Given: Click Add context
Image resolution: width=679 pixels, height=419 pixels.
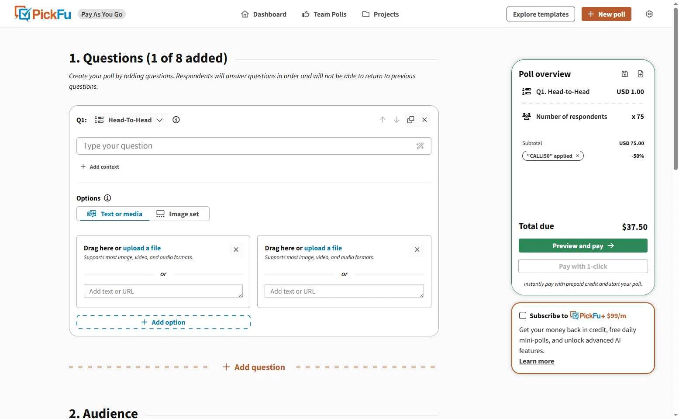Looking at the screenshot, I should (x=100, y=166).
